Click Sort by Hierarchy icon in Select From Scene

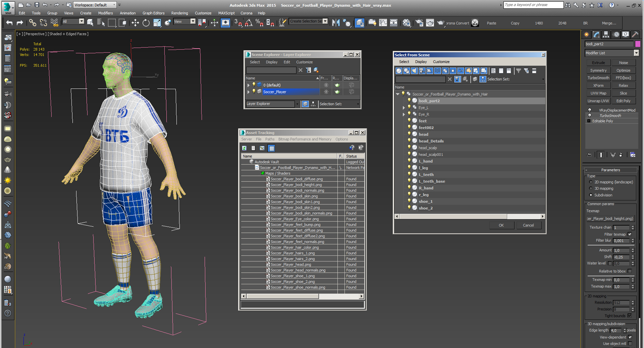pos(483,79)
